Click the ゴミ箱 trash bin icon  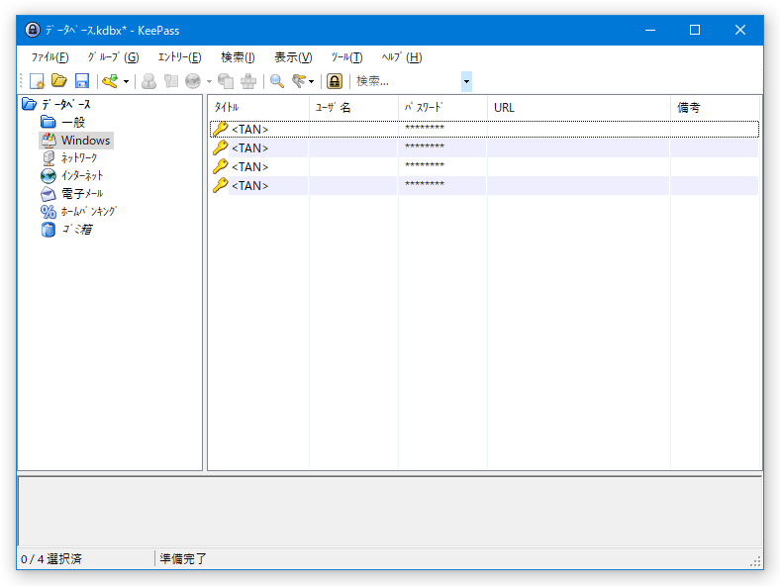click(x=49, y=230)
